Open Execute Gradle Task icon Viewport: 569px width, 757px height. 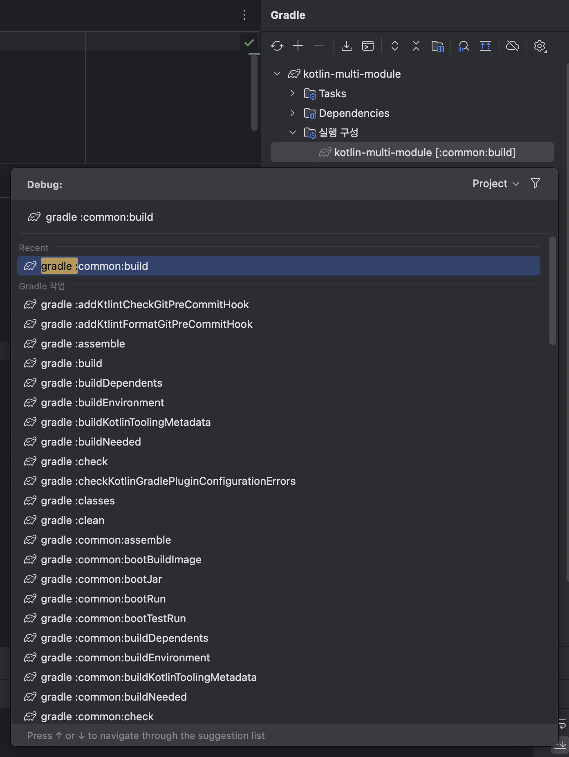(x=368, y=46)
